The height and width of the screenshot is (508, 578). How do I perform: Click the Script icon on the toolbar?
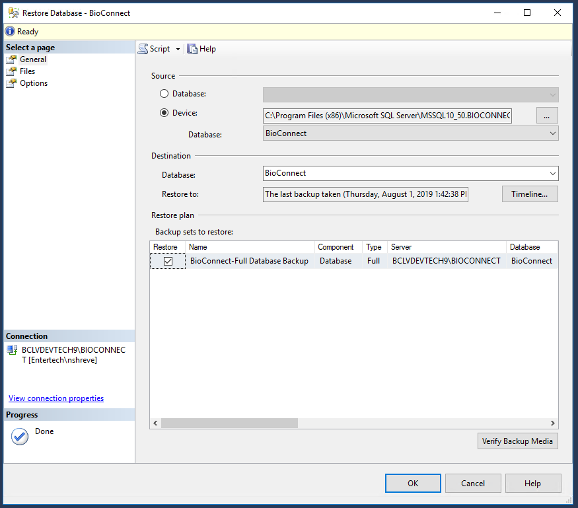point(143,48)
